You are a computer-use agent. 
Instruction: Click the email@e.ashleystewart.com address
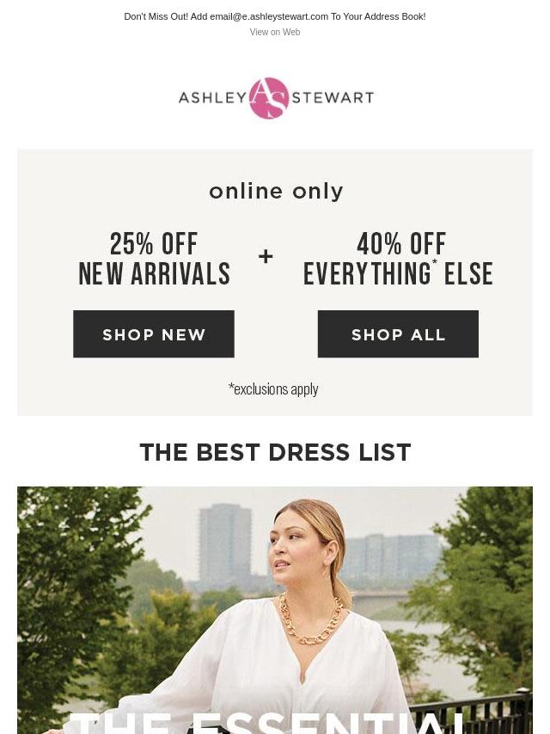tap(269, 16)
